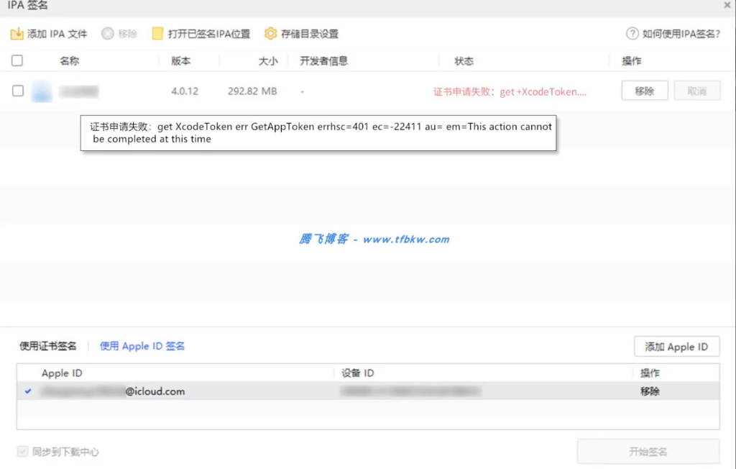This screenshot has width=736, height=469.
Task: Check the checkbox for the 4.0.12 IPA row
Action: (17, 90)
